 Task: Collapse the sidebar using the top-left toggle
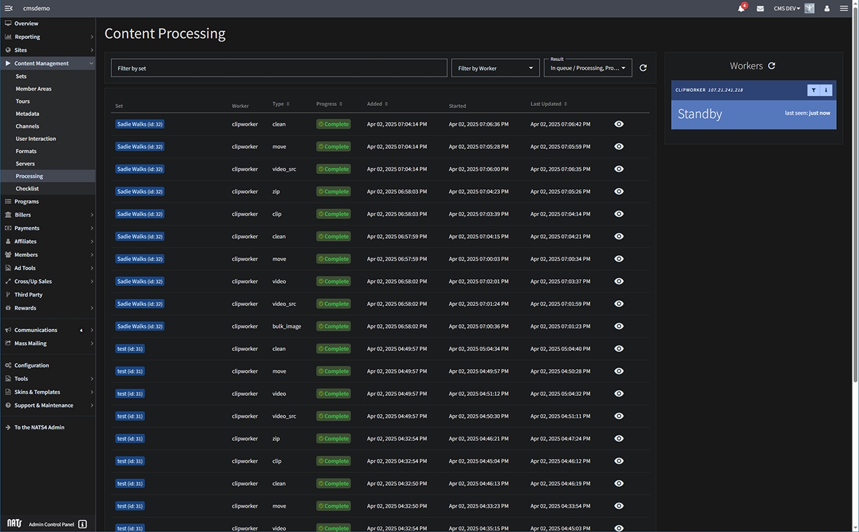(9, 8)
